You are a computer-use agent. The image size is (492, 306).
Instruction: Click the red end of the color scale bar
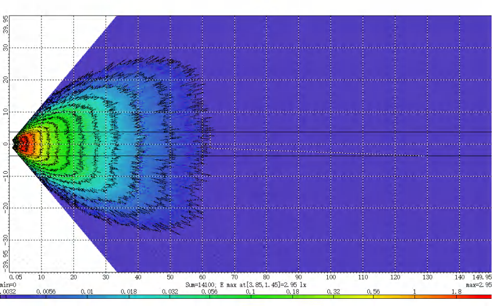click(x=474, y=297)
